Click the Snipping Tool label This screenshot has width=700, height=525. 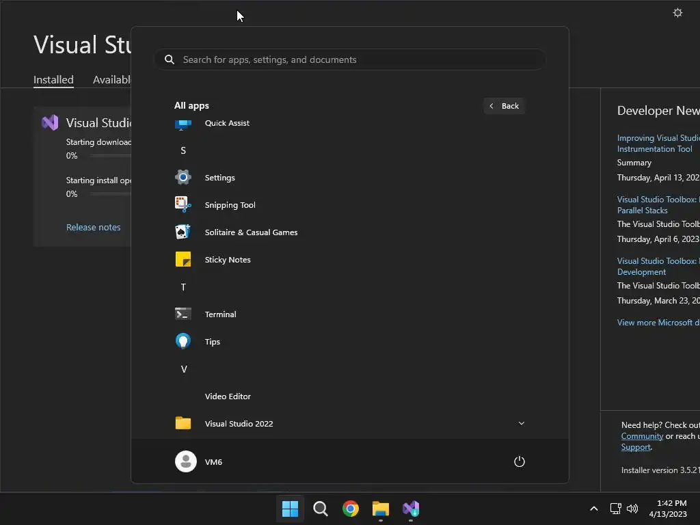pos(230,205)
